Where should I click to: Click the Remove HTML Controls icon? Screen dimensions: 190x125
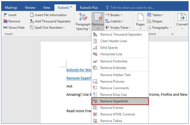(x=95, y=114)
